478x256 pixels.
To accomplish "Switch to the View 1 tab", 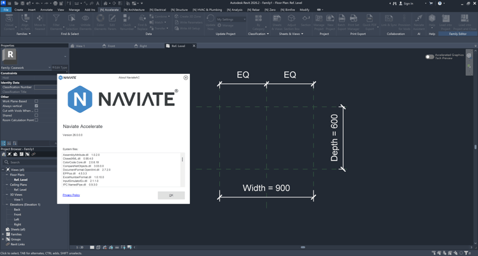I will pyautogui.click(x=80, y=46).
